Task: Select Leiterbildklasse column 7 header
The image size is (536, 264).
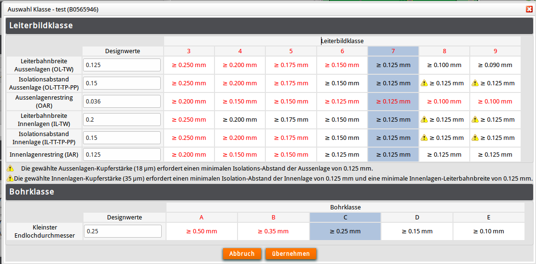Action: [393, 51]
